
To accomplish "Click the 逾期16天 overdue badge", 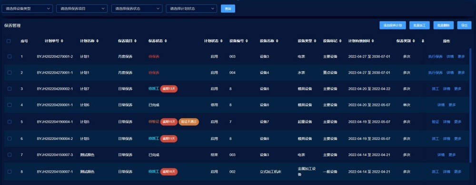I will (x=169, y=171).
